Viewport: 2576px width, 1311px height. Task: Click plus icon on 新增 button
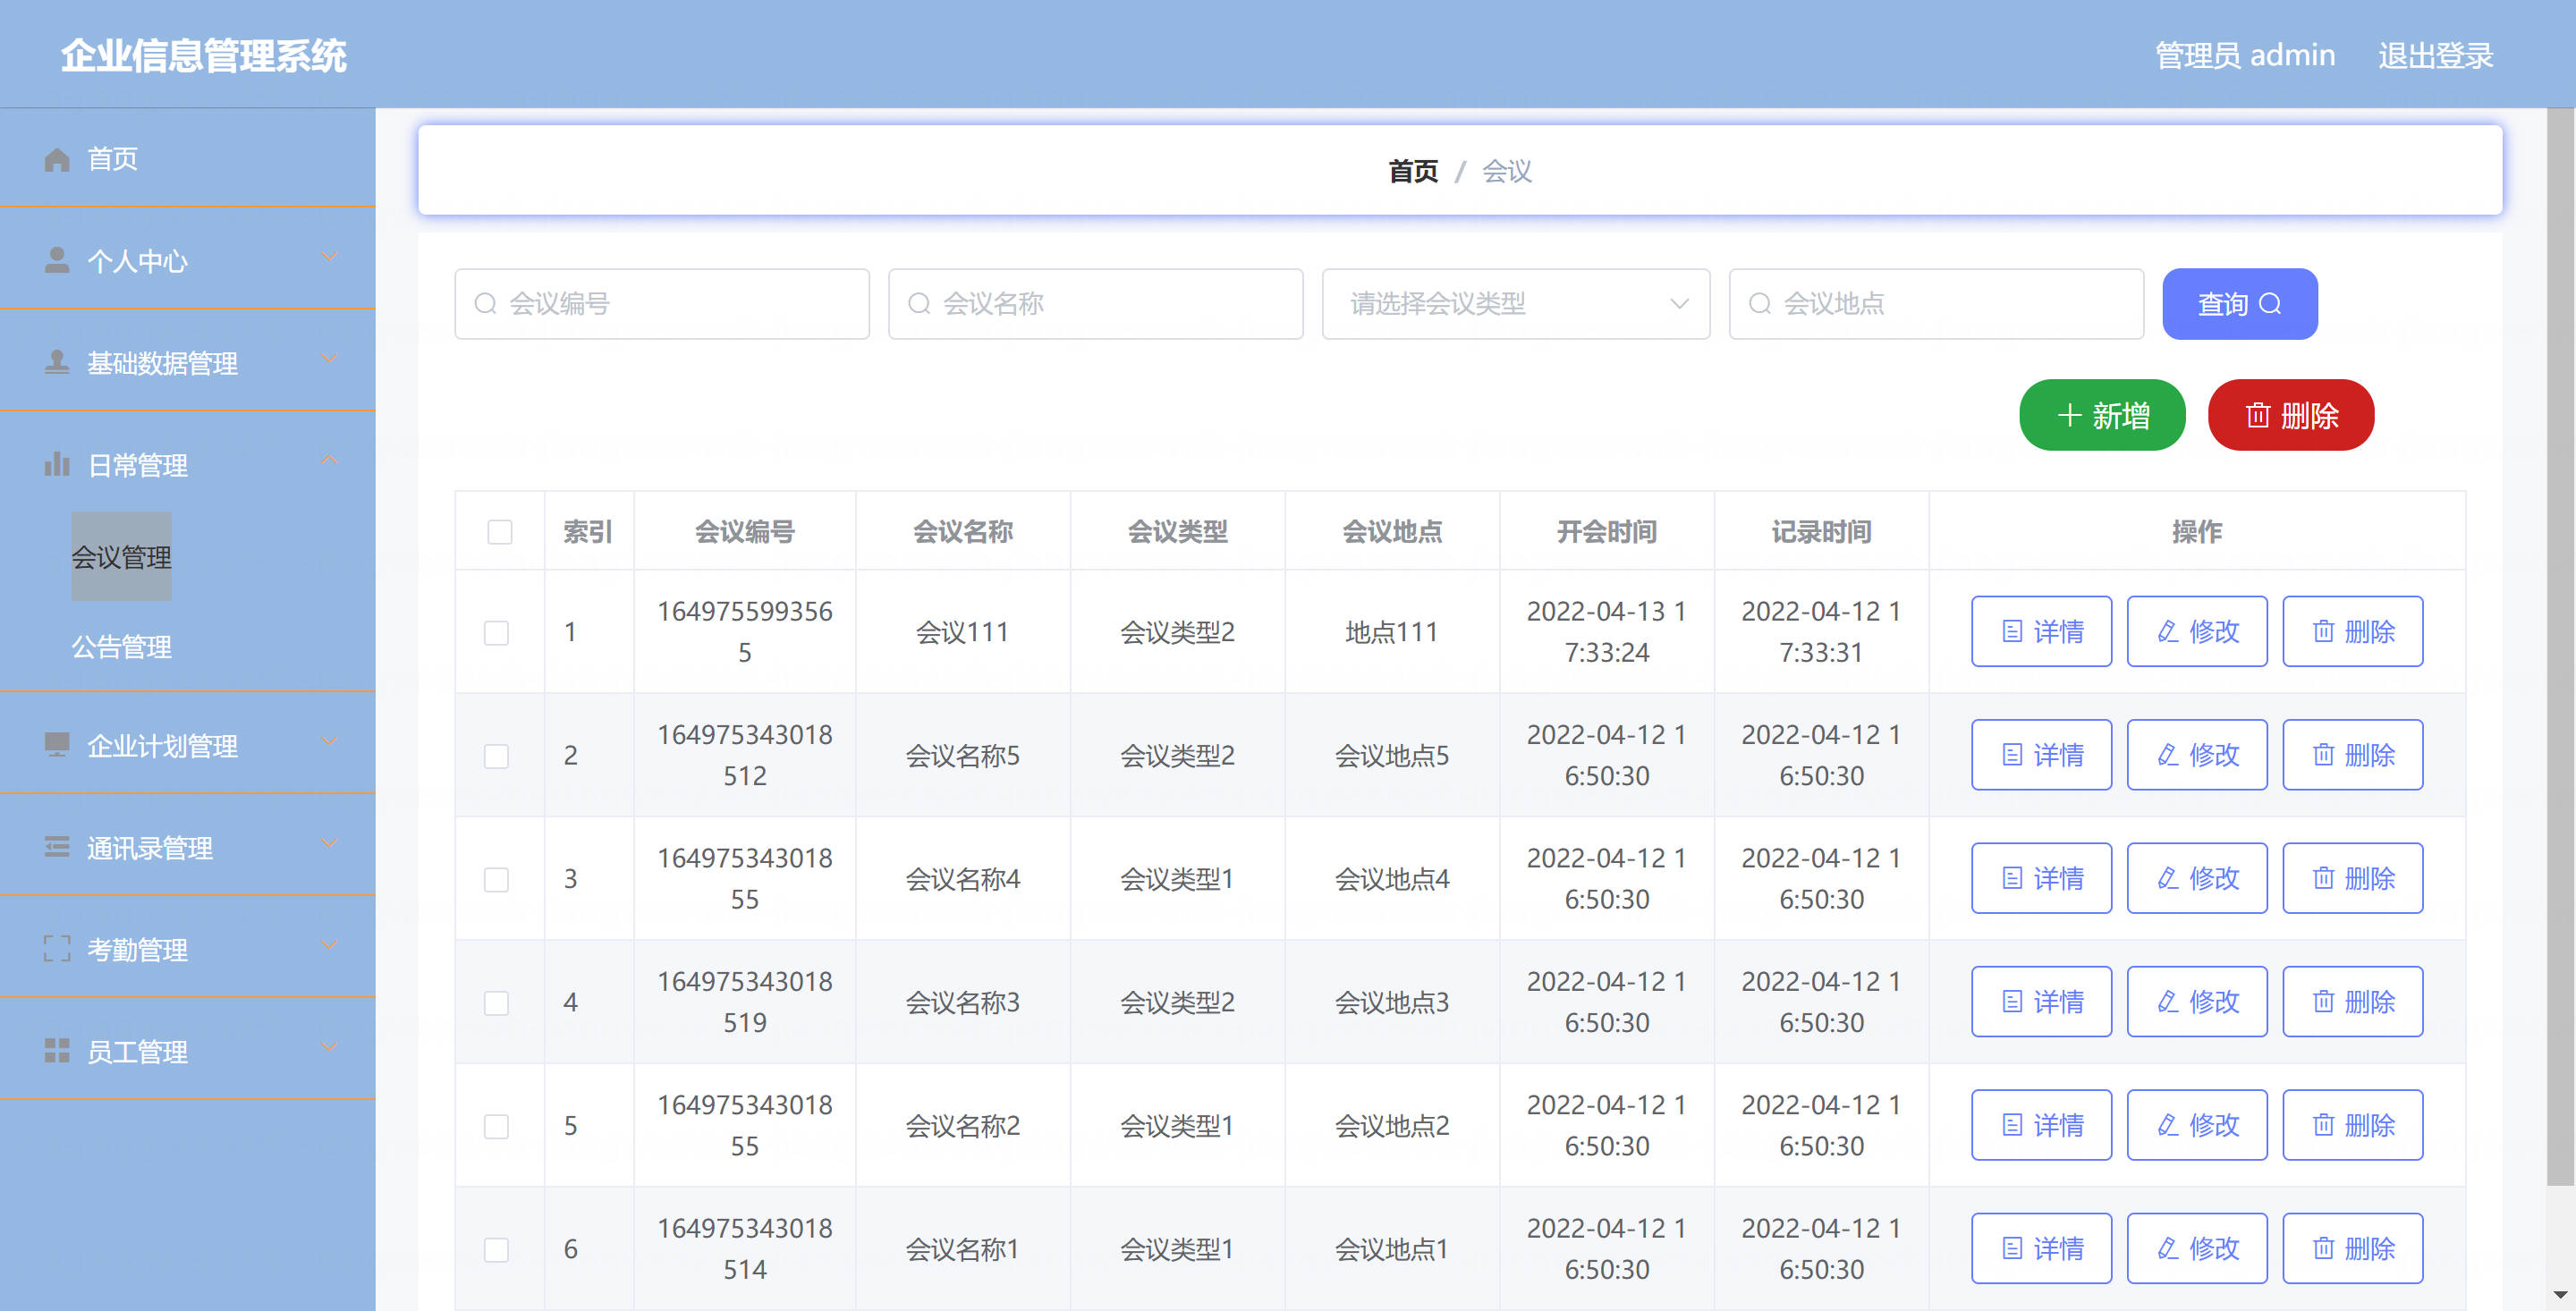2070,415
